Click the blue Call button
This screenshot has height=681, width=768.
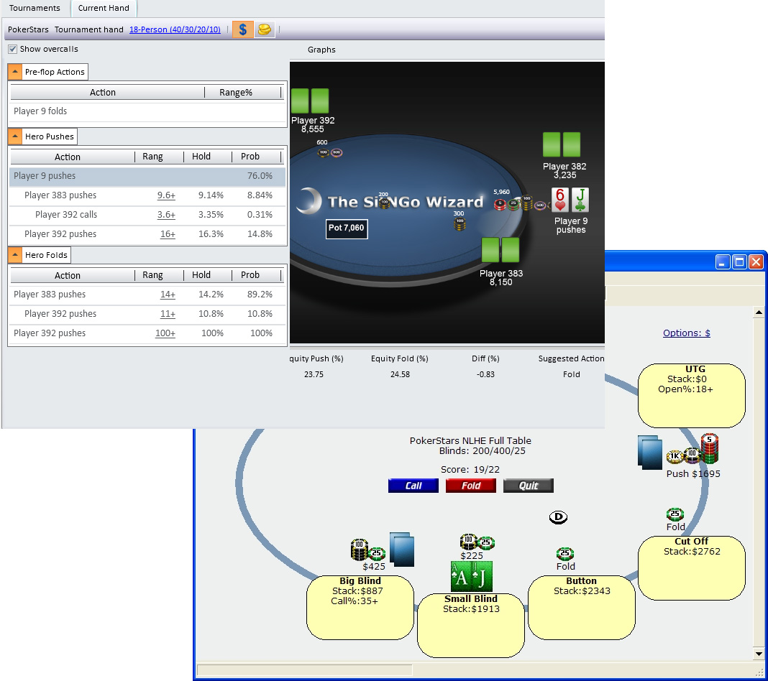pyautogui.click(x=413, y=486)
